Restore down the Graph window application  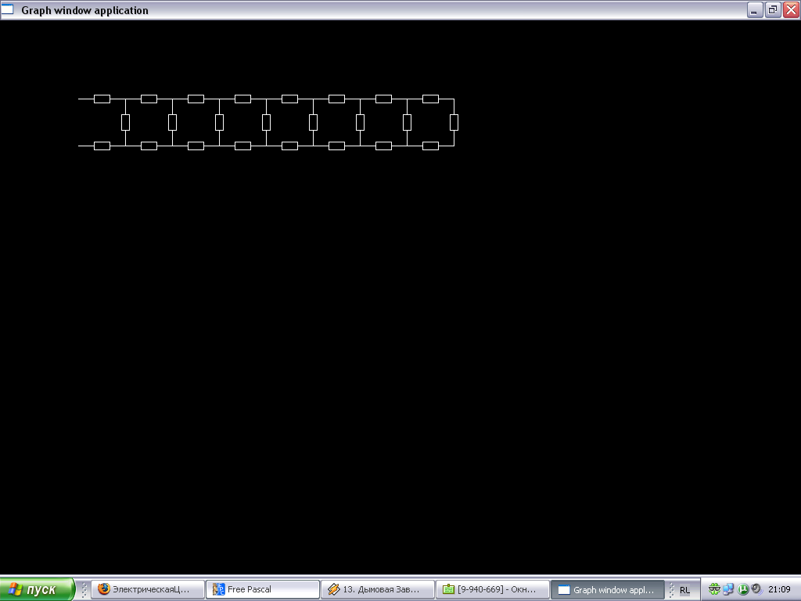pyautogui.click(x=773, y=10)
